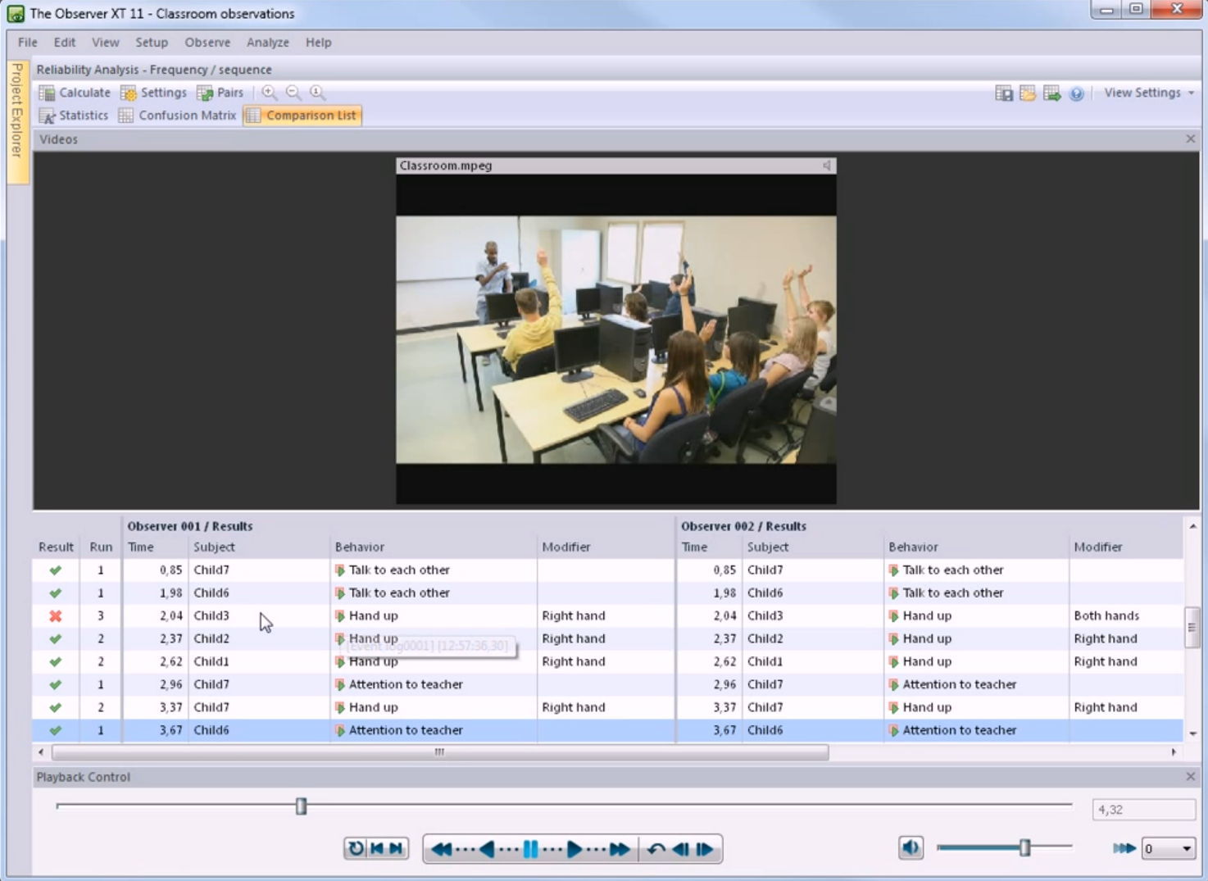This screenshot has height=881, width=1208.
Task: Click fast rewind double arrow
Action: [x=441, y=849]
